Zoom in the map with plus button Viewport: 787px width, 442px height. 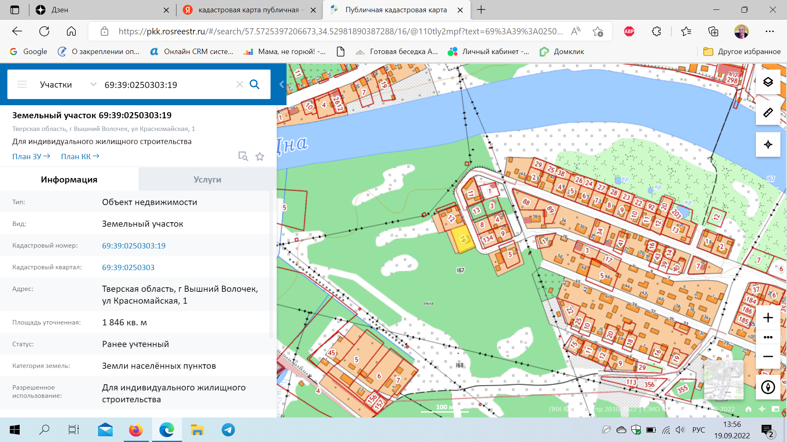click(768, 318)
